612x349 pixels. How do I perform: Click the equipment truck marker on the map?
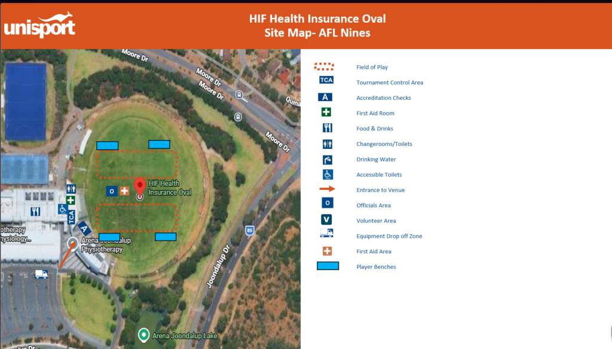coord(41,274)
